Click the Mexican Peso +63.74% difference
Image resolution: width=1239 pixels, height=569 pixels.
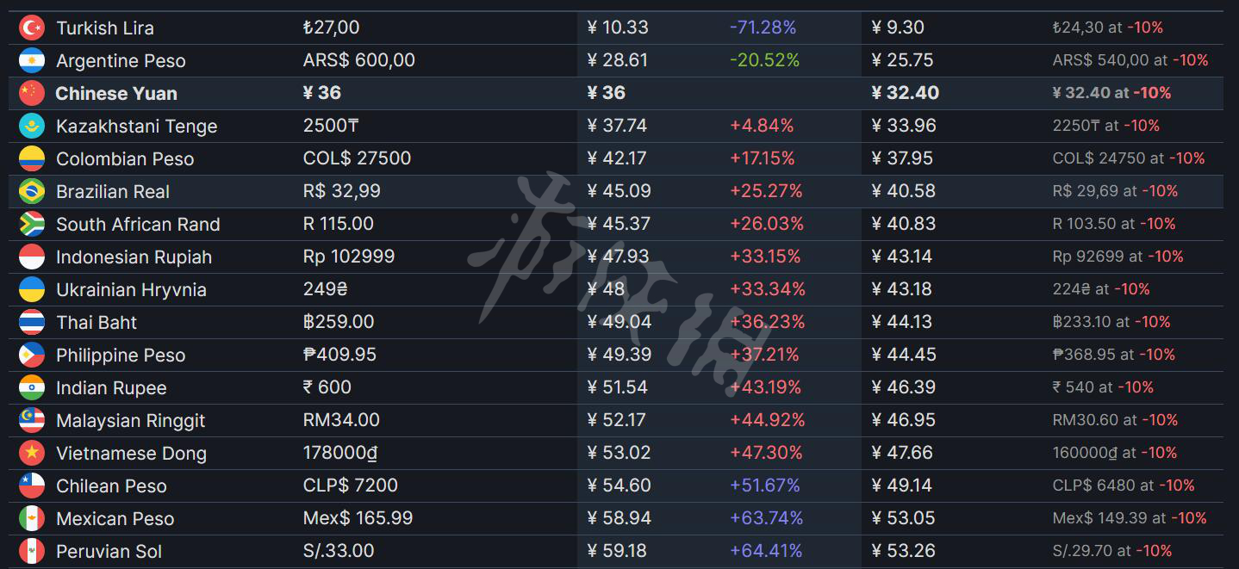coord(766,518)
